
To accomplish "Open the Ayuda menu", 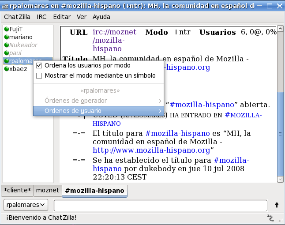I will [101, 17].
